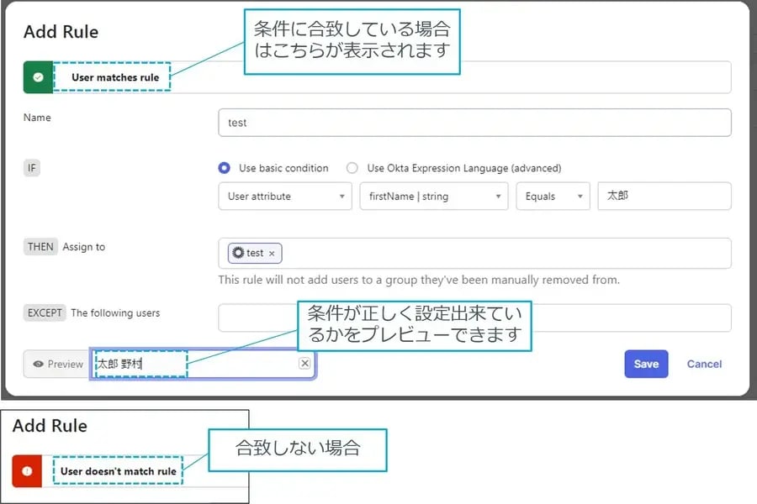
Task: Remove the test group chip
Action: [x=272, y=254]
